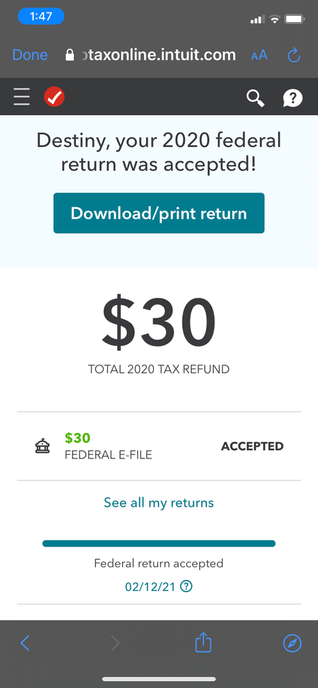
Task: Open in Safari compass icon
Action: click(292, 643)
